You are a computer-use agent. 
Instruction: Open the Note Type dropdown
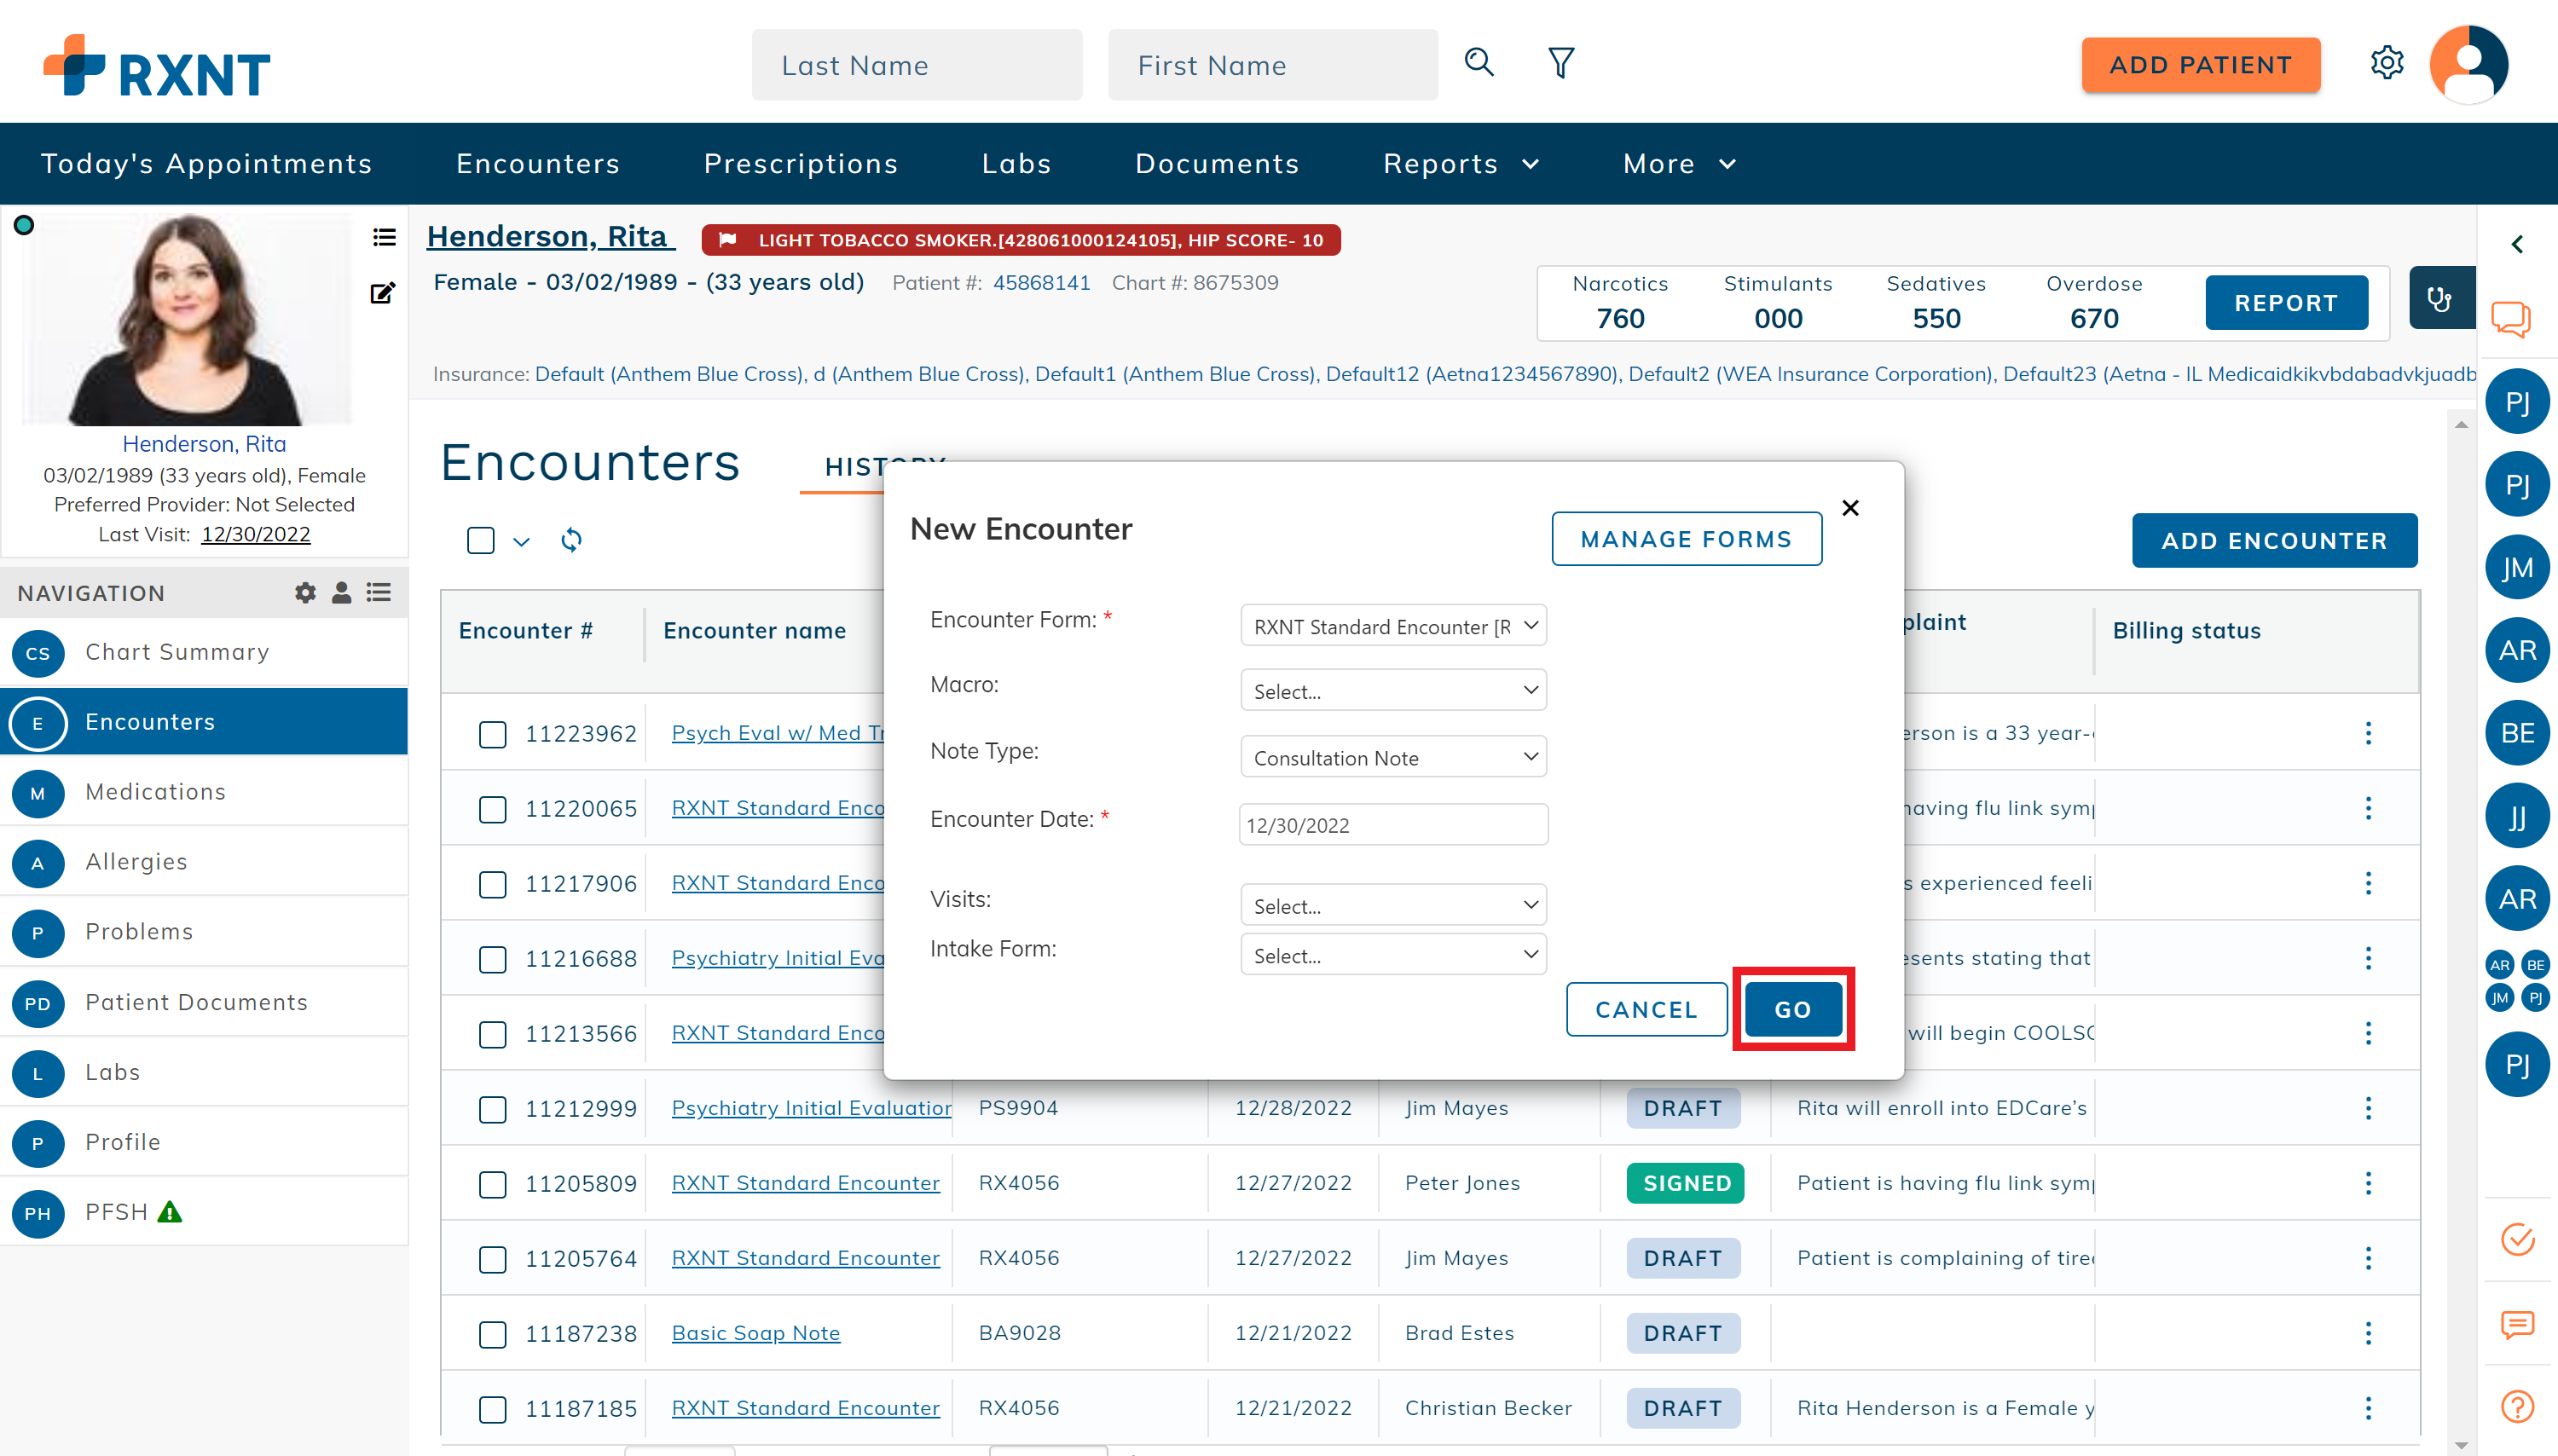click(x=1393, y=758)
